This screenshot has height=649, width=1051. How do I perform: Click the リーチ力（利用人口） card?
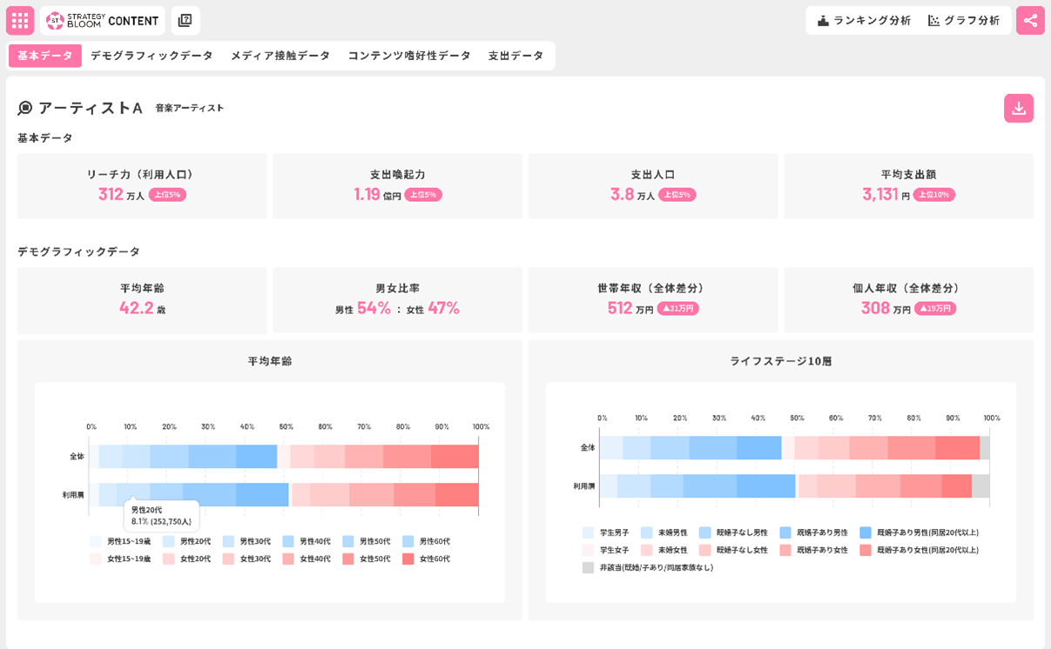click(142, 186)
